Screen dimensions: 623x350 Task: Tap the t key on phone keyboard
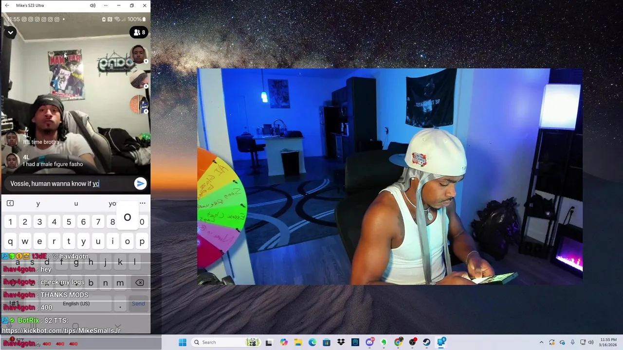point(69,241)
